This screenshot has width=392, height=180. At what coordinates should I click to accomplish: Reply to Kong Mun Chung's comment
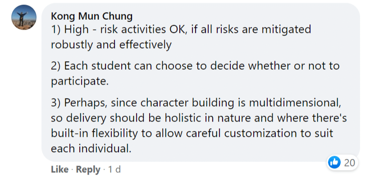pos(88,170)
